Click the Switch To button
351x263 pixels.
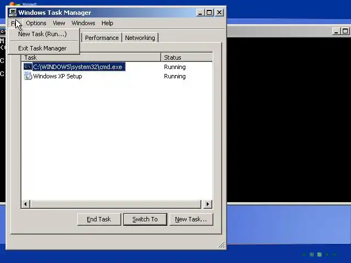tap(145, 219)
